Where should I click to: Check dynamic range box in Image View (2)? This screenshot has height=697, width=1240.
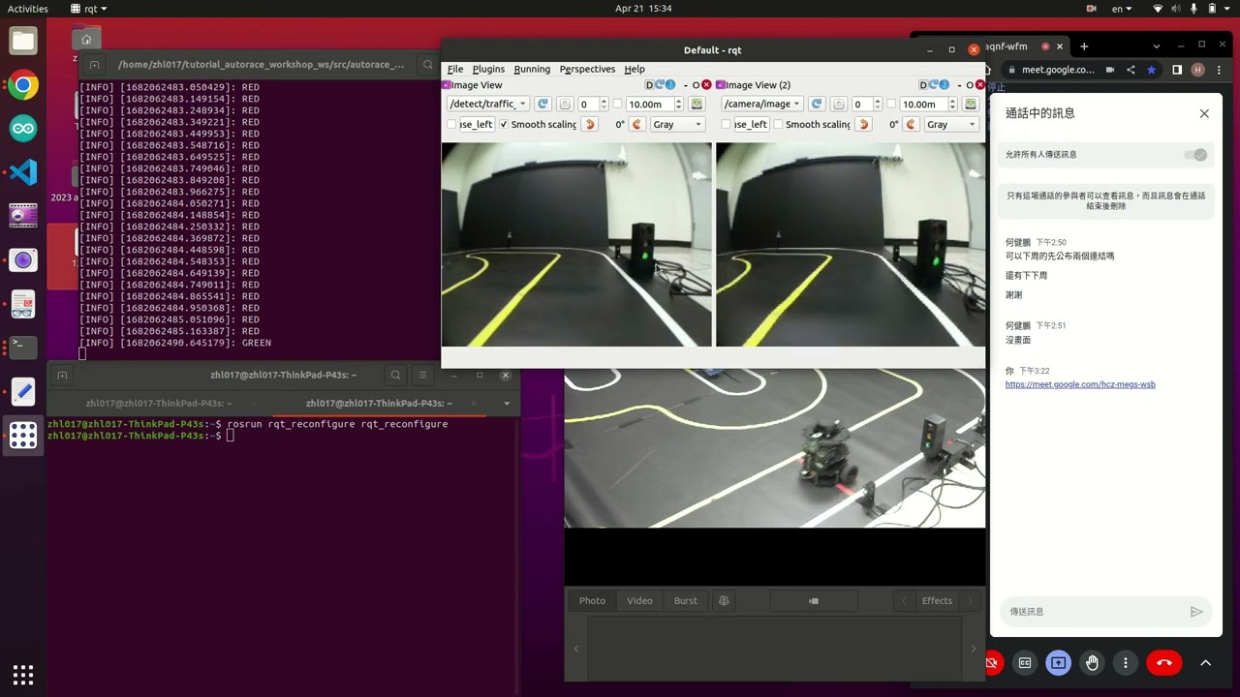click(891, 104)
